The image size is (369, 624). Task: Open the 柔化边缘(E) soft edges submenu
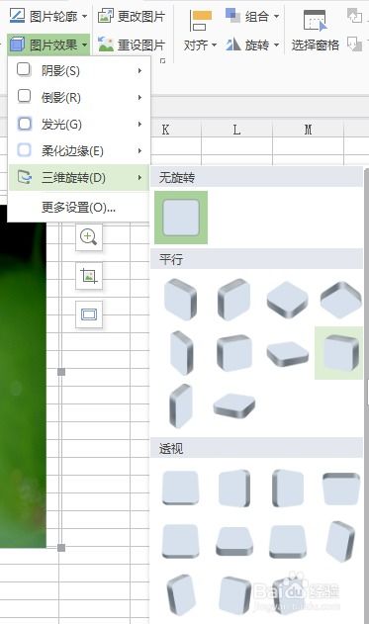79,151
